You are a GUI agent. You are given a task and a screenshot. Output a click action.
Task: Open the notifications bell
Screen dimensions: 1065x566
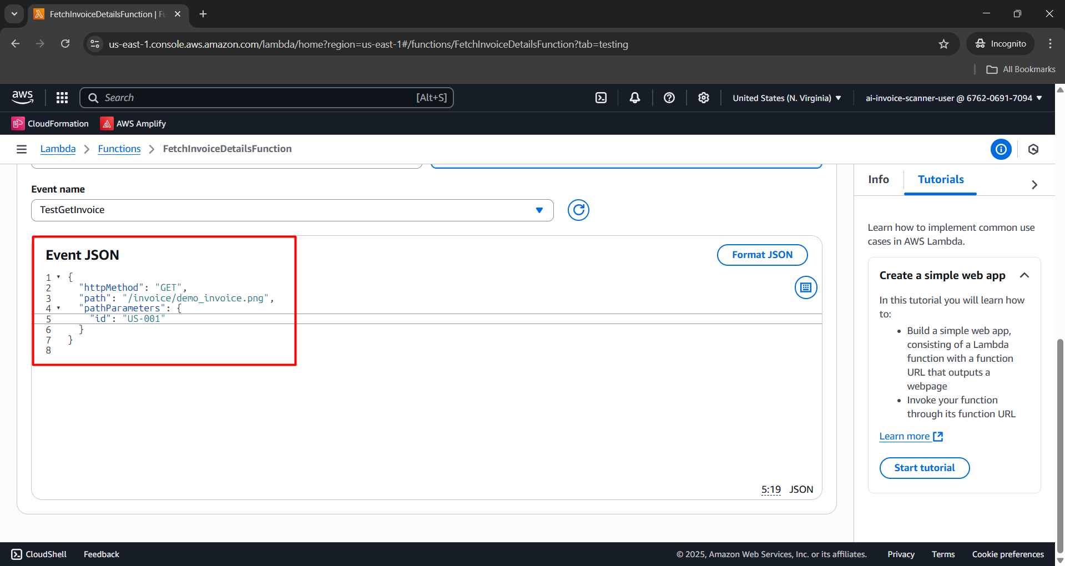(635, 98)
